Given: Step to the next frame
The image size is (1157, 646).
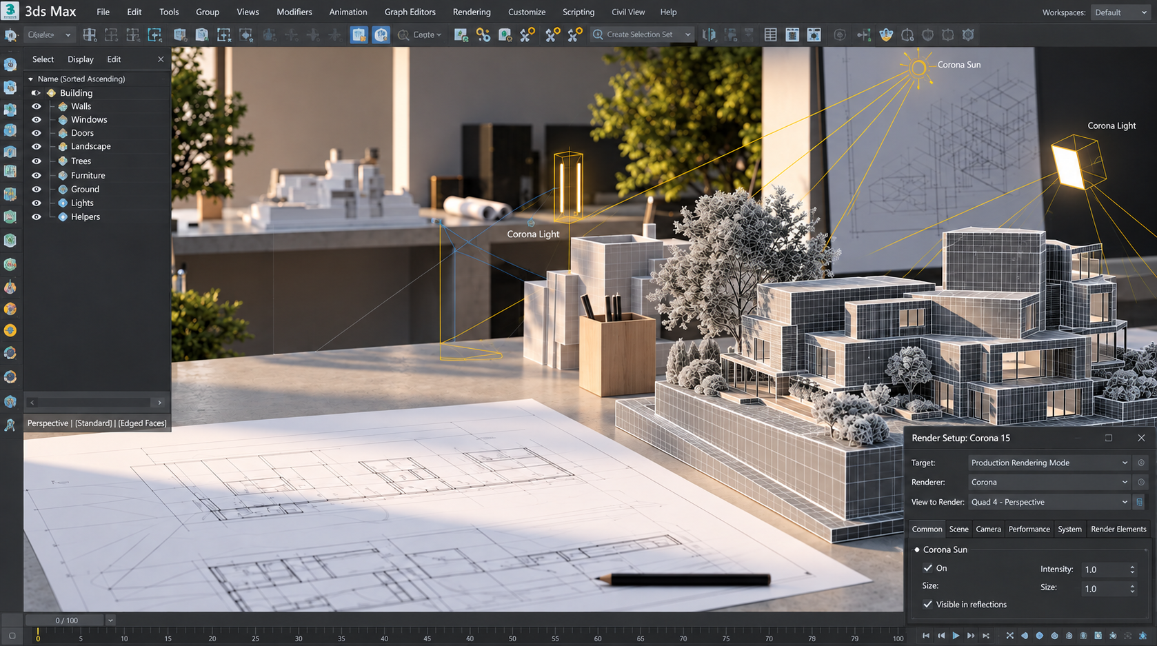Looking at the screenshot, I should click(x=971, y=636).
